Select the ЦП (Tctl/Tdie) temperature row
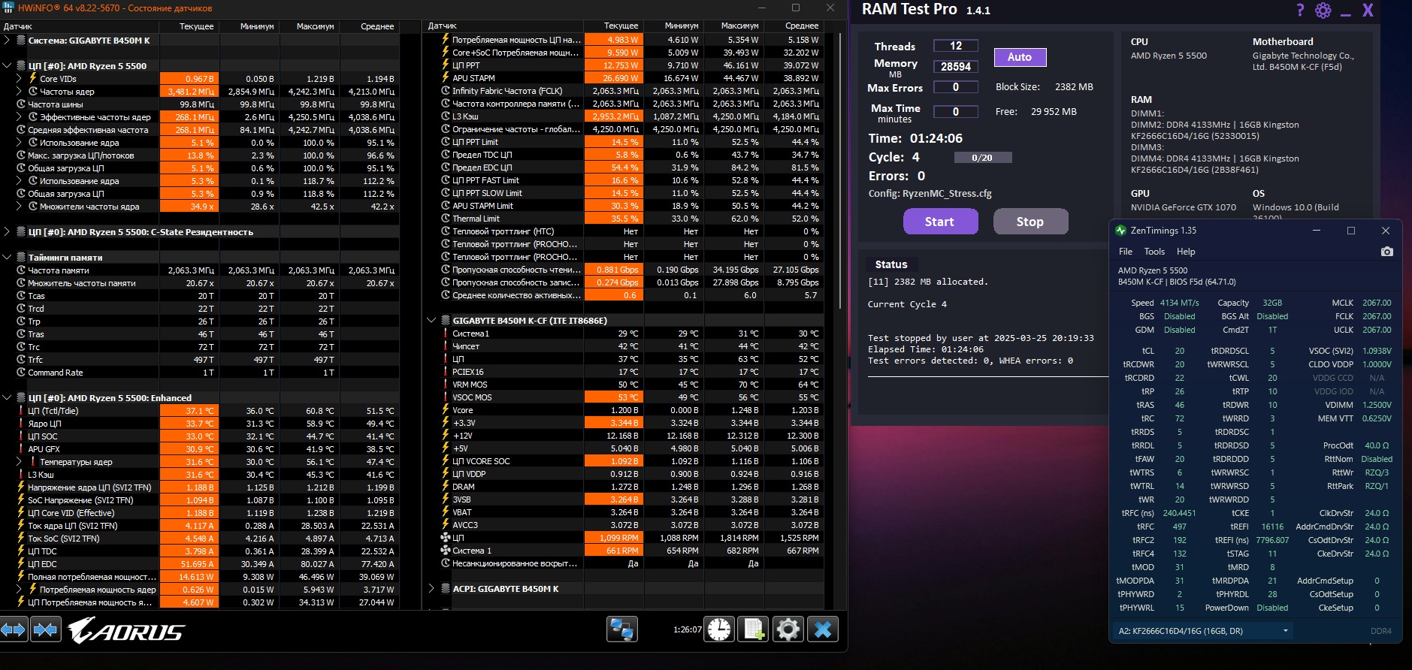Image resolution: width=1412 pixels, height=670 pixels. point(201,411)
